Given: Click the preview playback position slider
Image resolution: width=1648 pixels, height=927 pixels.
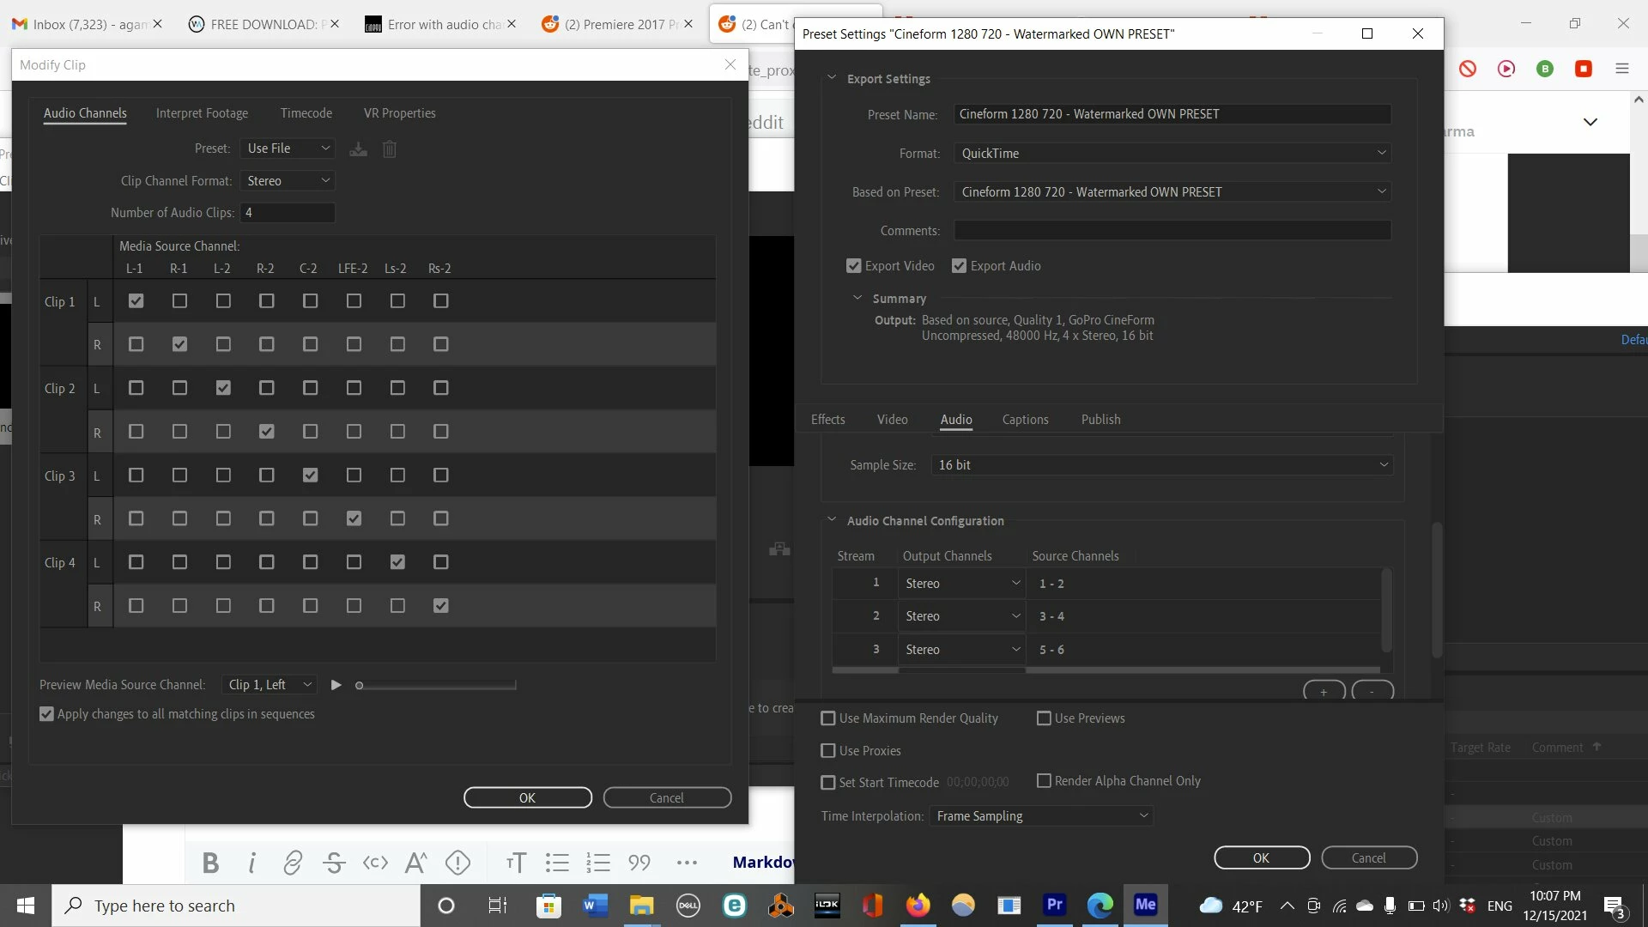Looking at the screenshot, I should [436, 685].
